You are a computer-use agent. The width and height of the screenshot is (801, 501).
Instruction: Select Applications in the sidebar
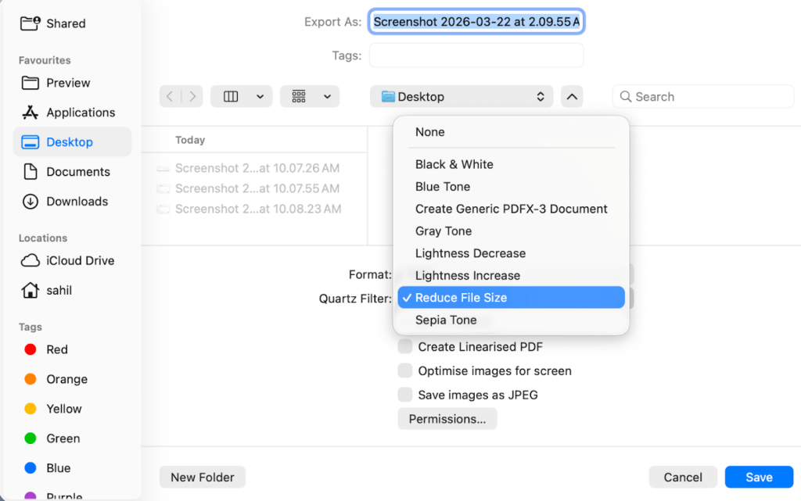click(80, 112)
